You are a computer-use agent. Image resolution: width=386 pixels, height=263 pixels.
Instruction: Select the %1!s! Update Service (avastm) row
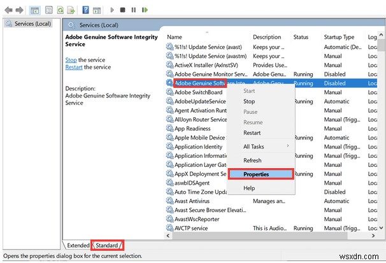click(271, 56)
